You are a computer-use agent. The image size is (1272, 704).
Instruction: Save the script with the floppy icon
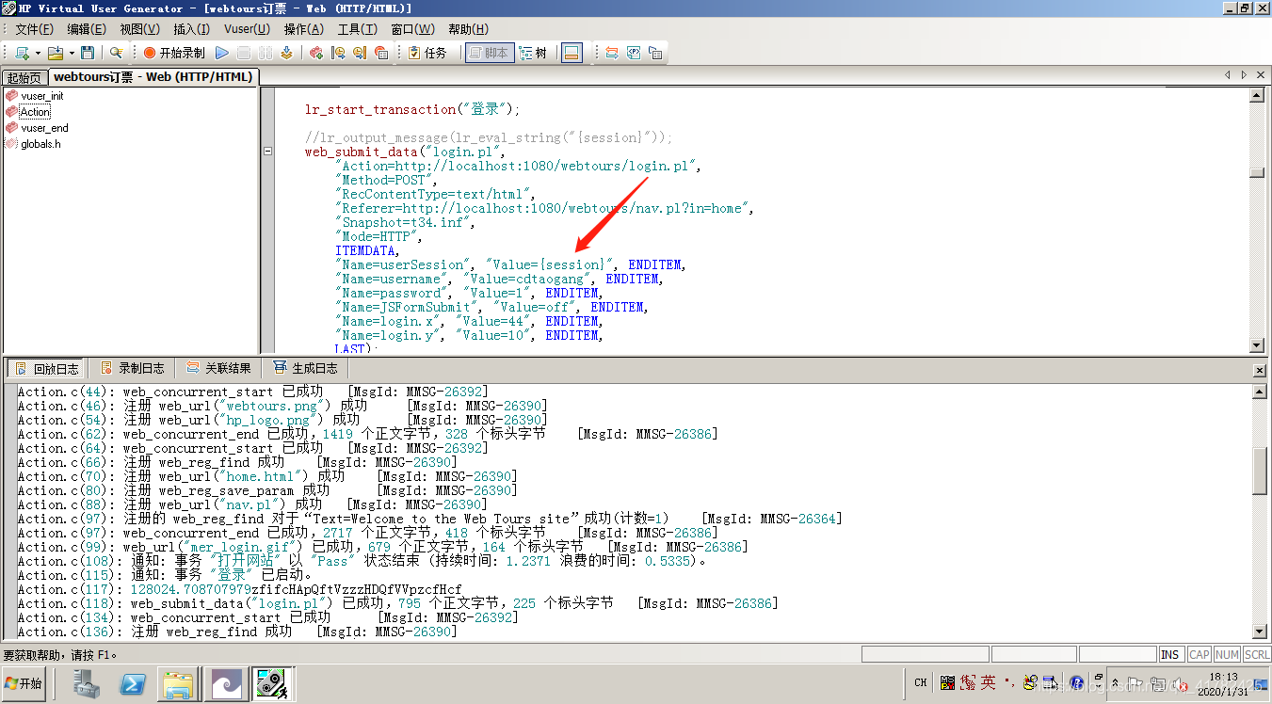point(88,54)
